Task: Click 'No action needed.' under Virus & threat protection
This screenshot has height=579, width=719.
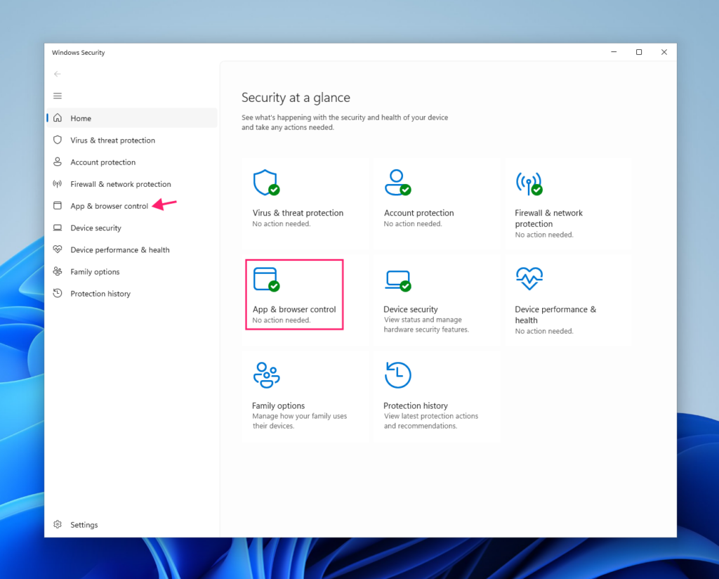Action: tap(282, 224)
